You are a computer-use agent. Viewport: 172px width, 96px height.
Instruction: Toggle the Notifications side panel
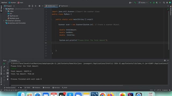click(171, 11)
